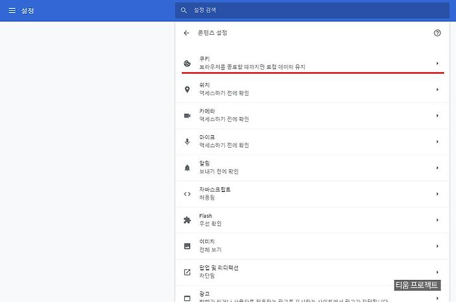Expand the 카메라 row arrow
This screenshot has height=302, width=456.
click(438, 116)
